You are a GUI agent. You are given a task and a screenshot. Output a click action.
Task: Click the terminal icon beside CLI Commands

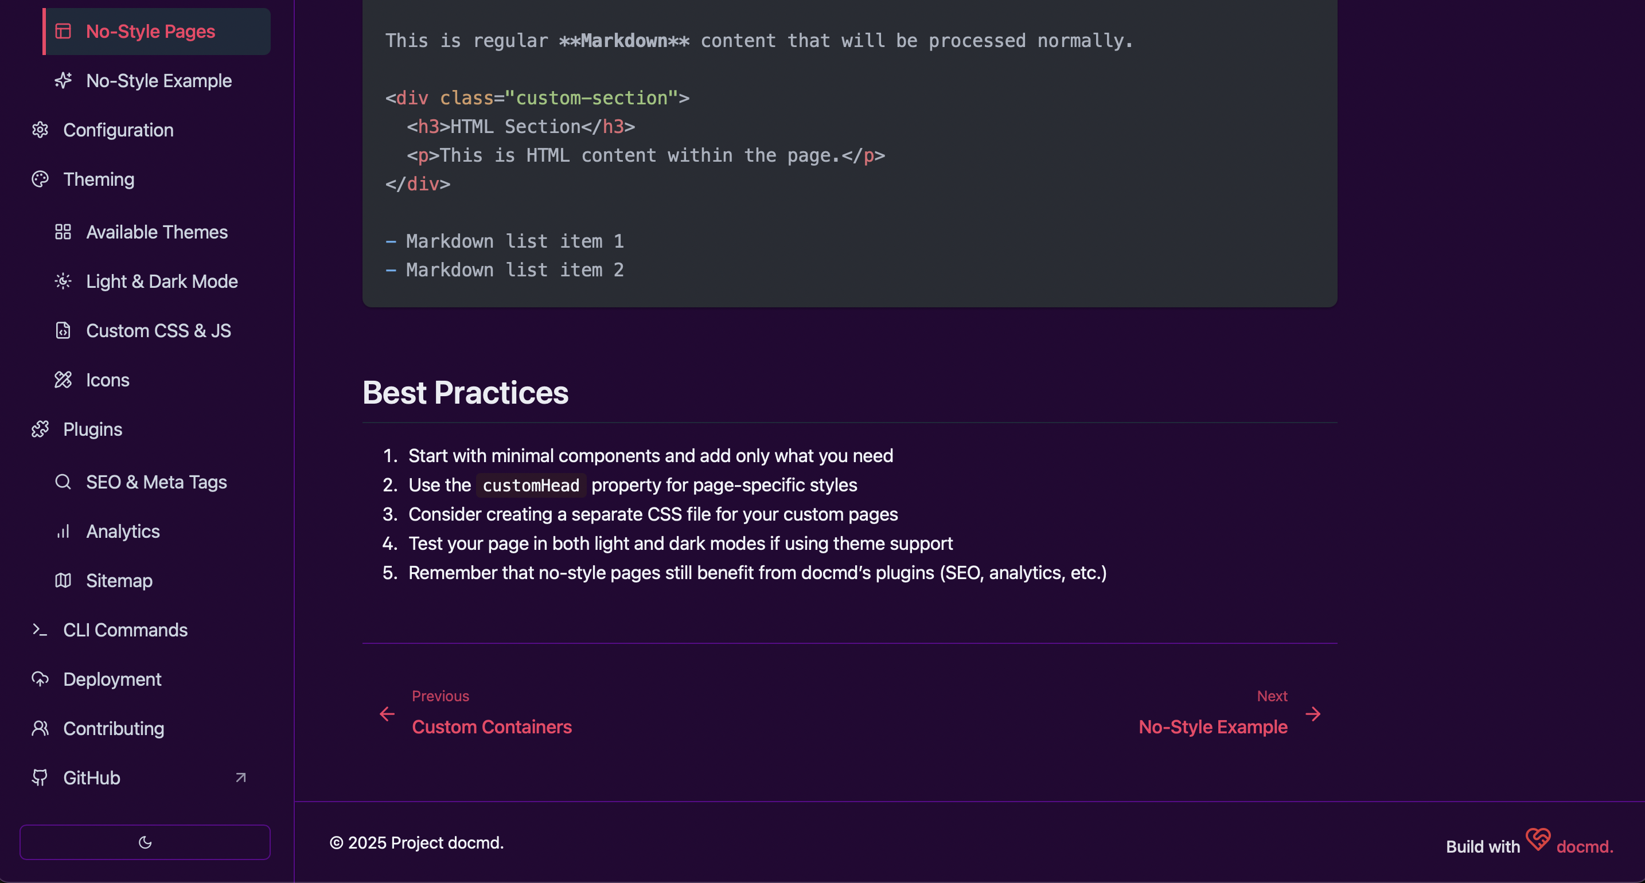[40, 630]
